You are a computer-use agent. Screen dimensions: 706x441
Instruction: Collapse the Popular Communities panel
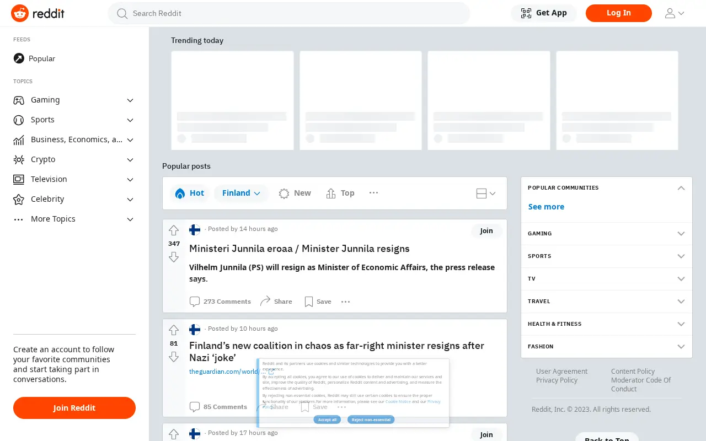click(681, 188)
